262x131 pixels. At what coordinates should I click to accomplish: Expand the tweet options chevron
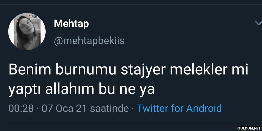(x=258, y=23)
